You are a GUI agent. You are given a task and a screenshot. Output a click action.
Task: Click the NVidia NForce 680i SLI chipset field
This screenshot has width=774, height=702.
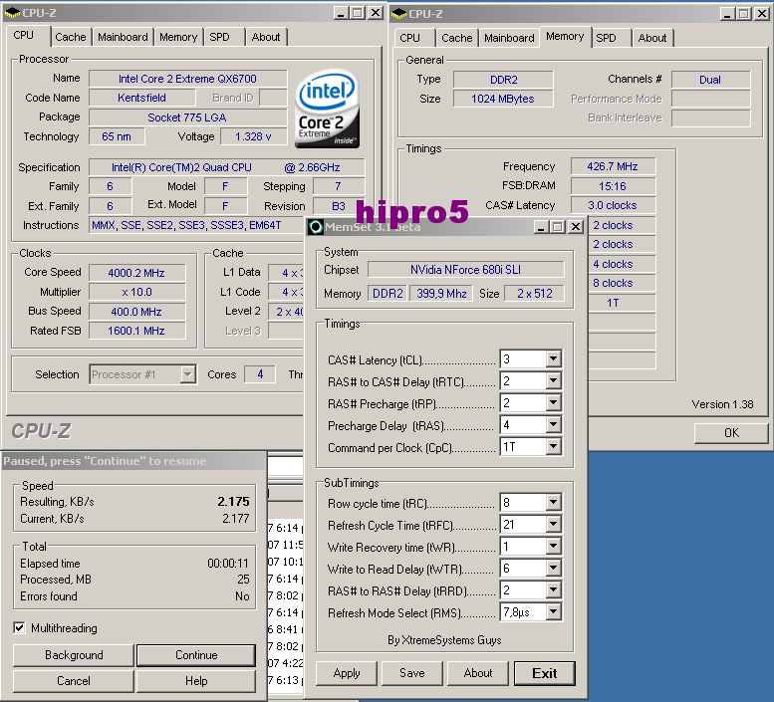(x=465, y=270)
